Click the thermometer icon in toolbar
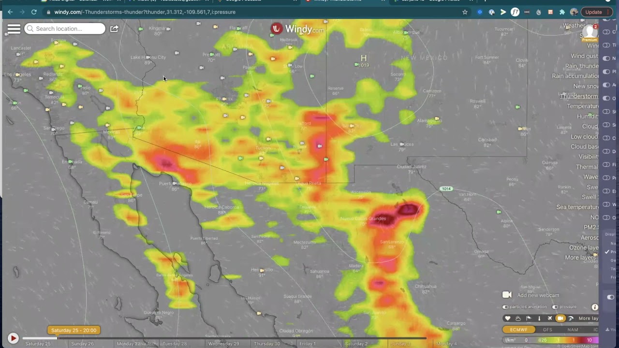Viewport: 619px width, 348px height. click(539, 318)
